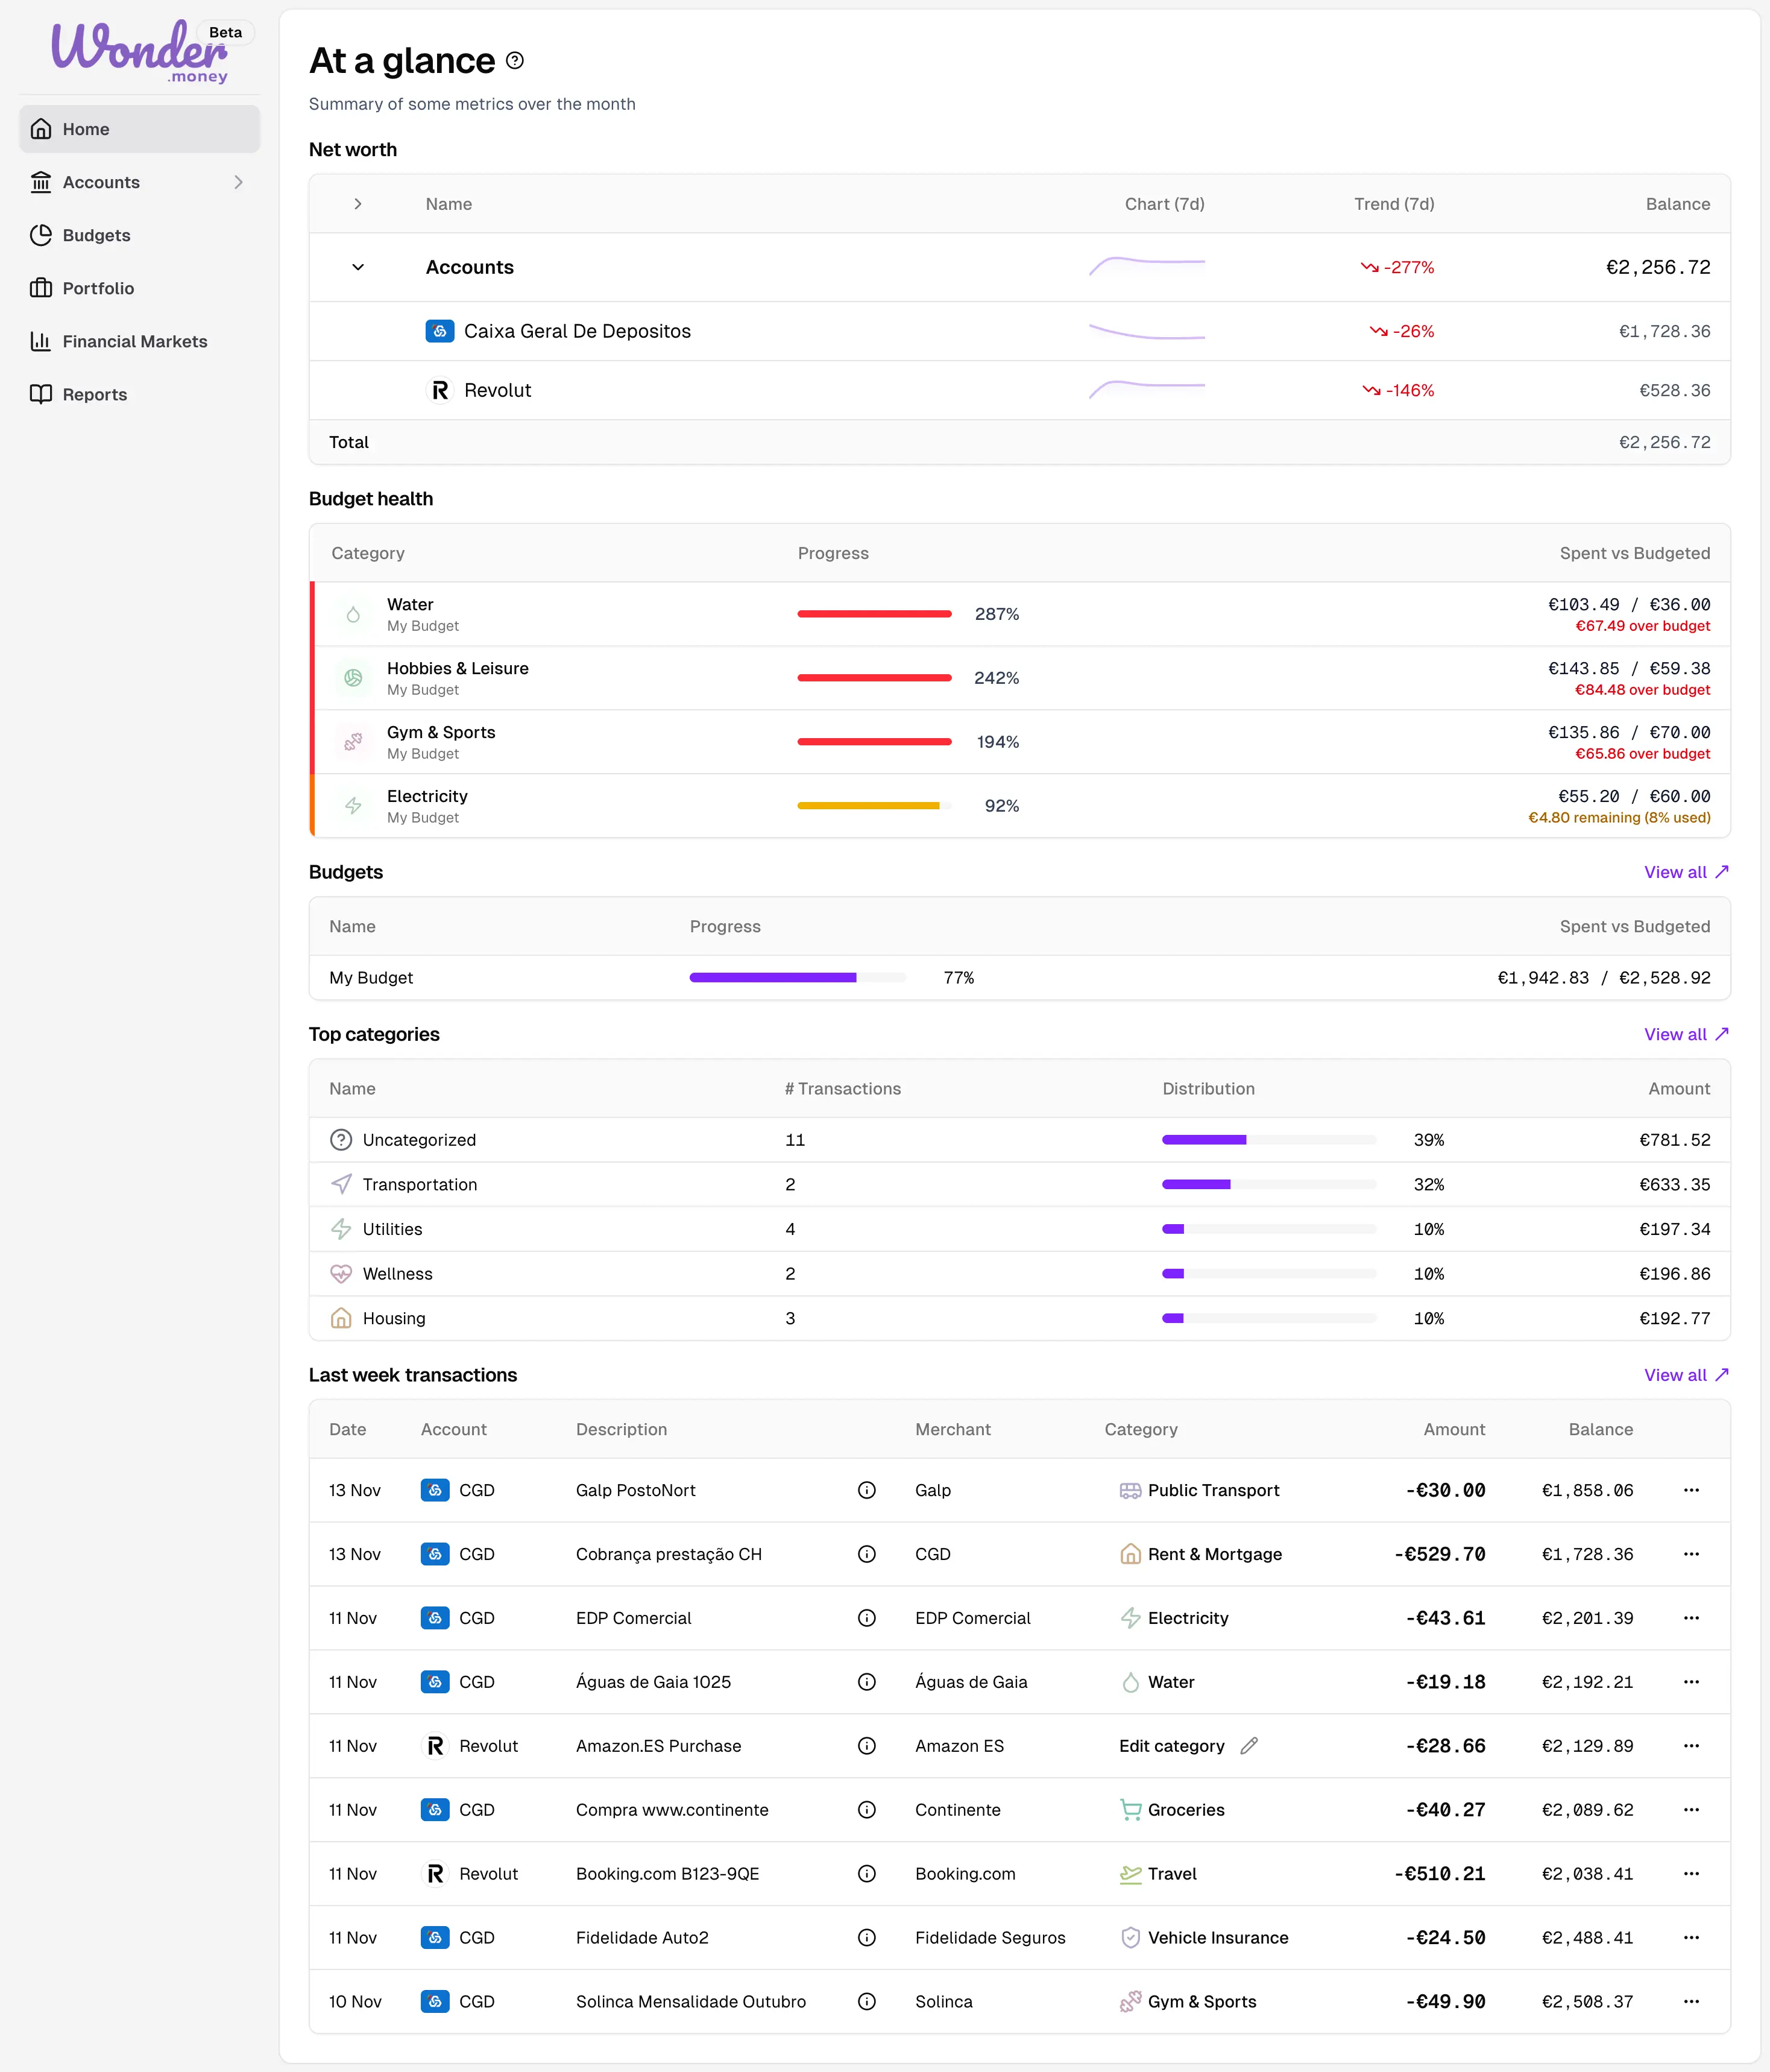
Task: Open Budgets in the sidebar
Action: coord(96,235)
